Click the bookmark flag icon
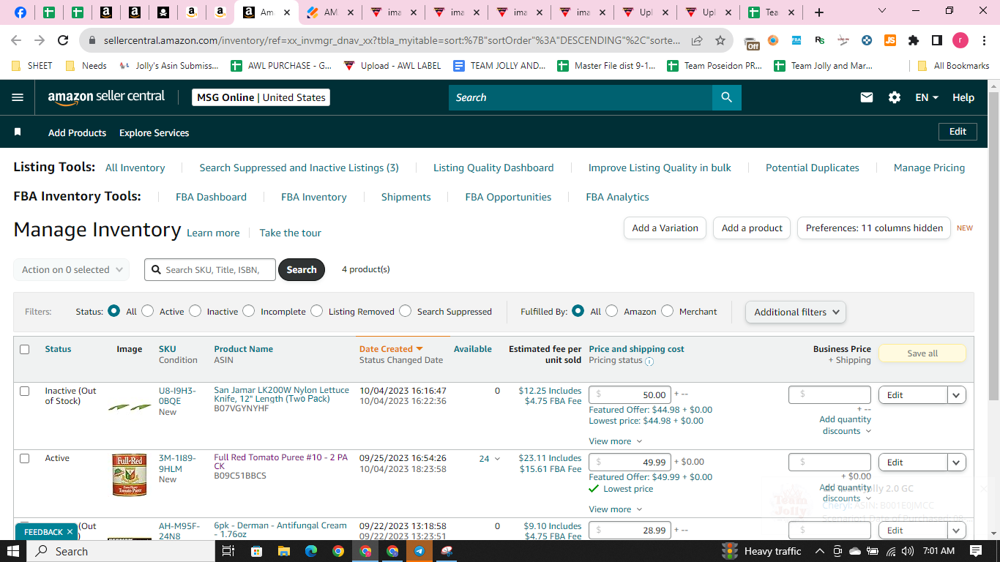Screen dimensions: 1000x562 pyautogui.click(x=18, y=132)
